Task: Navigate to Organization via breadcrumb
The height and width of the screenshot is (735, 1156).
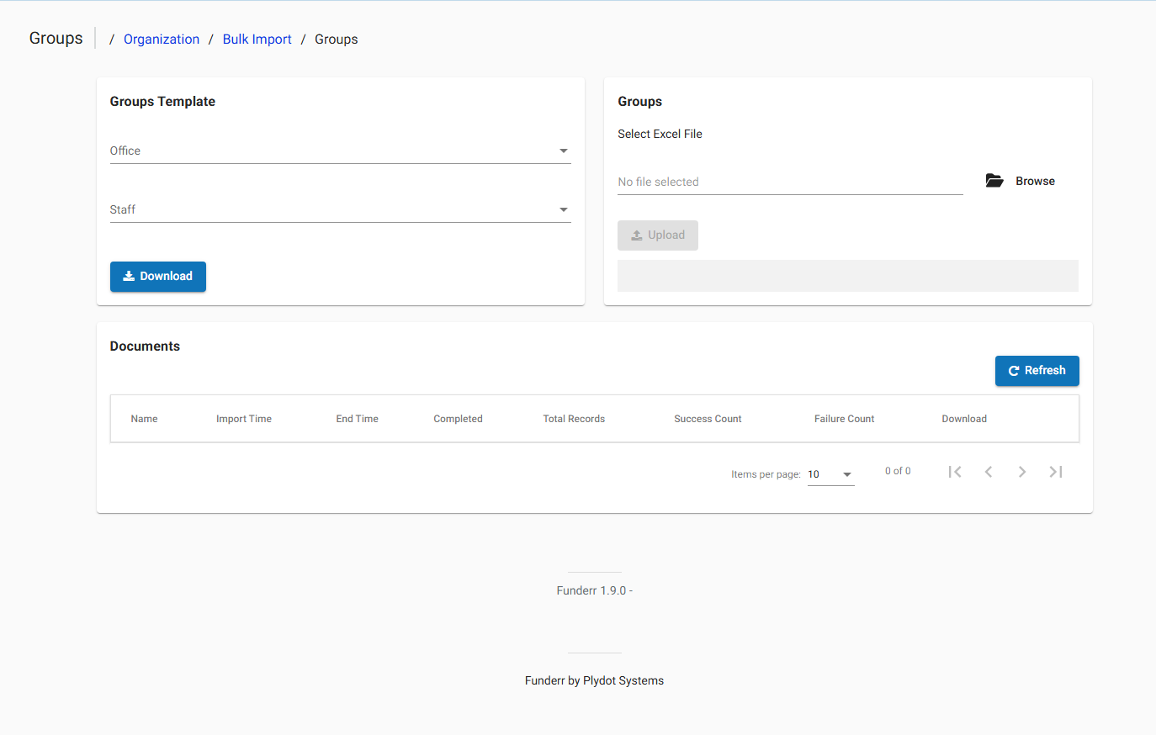Action: [x=162, y=39]
